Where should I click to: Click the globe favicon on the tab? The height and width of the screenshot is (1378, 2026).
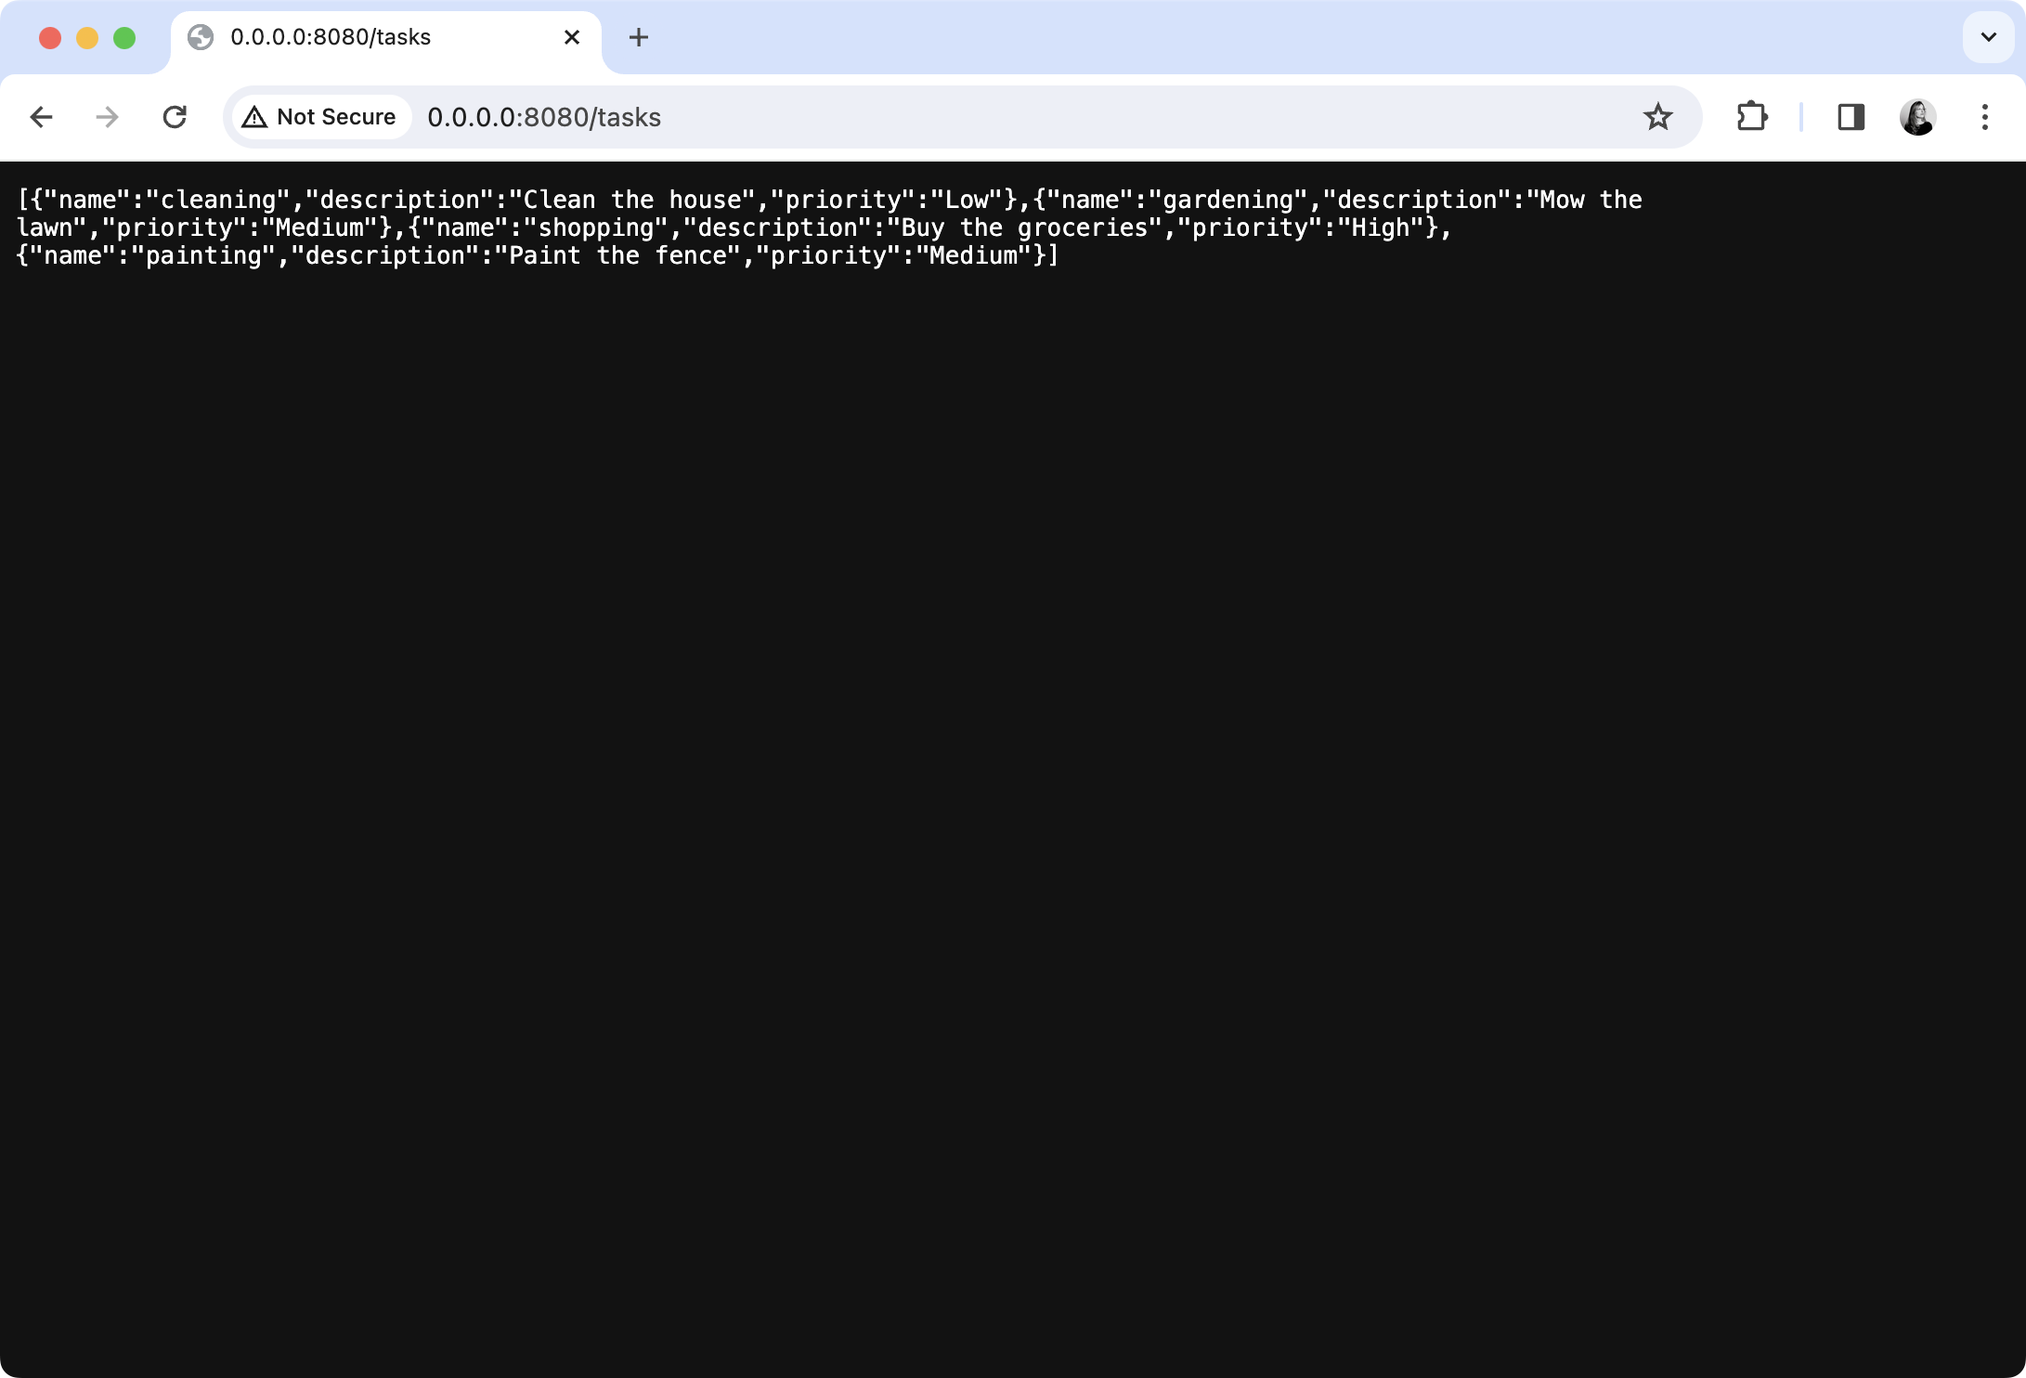pos(202,37)
